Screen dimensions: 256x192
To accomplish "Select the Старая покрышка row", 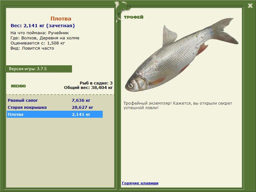I will (55, 107).
